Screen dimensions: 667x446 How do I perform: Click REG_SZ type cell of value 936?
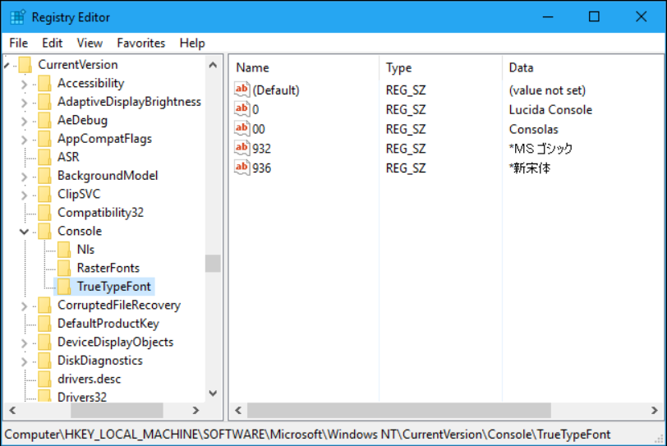(x=406, y=168)
